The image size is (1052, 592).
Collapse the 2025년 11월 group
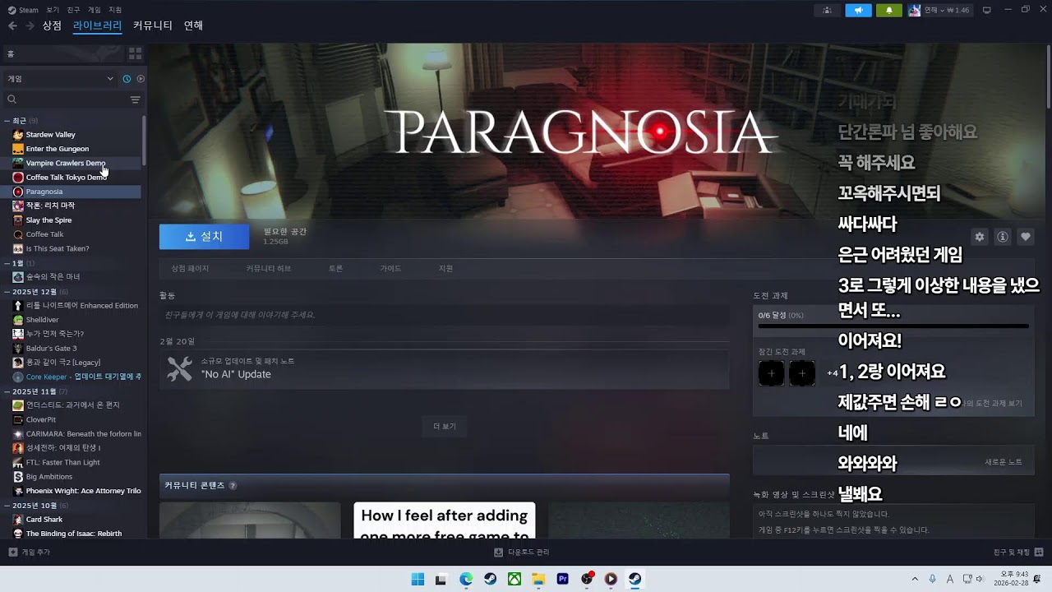click(x=7, y=391)
